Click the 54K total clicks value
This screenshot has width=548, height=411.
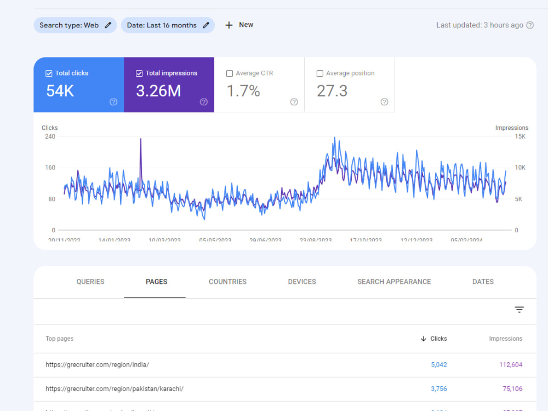(x=60, y=91)
